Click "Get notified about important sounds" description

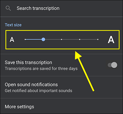[38, 90]
